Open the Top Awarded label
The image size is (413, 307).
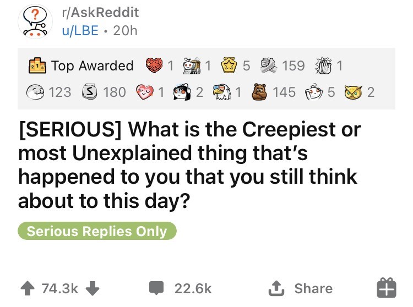(93, 66)
